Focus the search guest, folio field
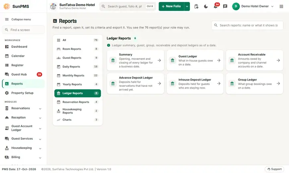Image resolution: width=289 pixels, height=173 pixels. point(128,6)
